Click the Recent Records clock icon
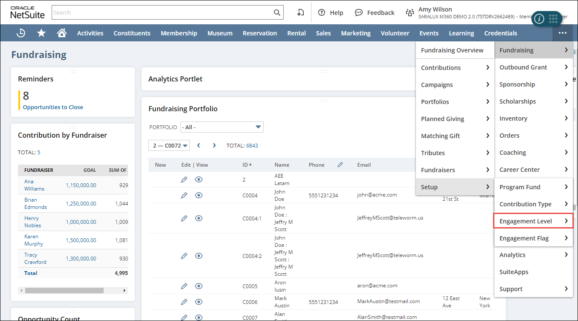Viewport: 578px width, 321px height. 21,33
